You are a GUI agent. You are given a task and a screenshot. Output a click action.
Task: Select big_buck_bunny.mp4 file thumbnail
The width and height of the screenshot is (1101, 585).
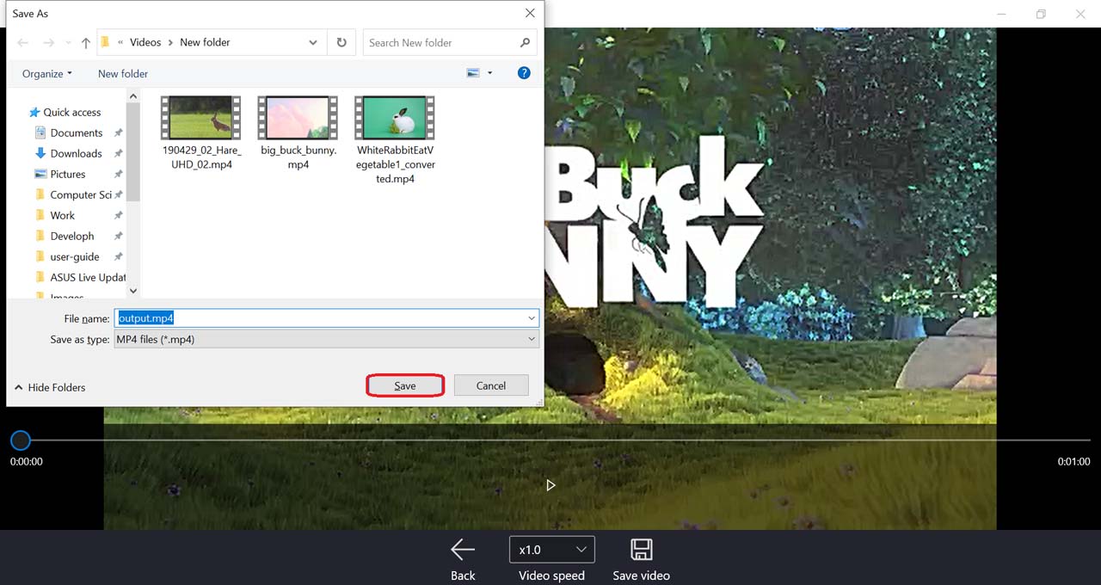pyautogui.click(x=298, y=118)
